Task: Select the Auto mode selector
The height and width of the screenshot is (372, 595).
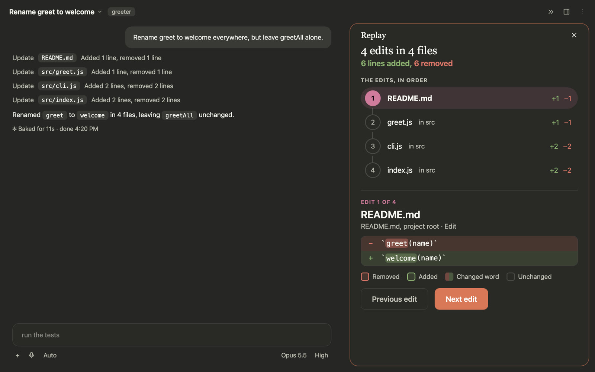Action: pyautogui.click(x=50, y=355)
